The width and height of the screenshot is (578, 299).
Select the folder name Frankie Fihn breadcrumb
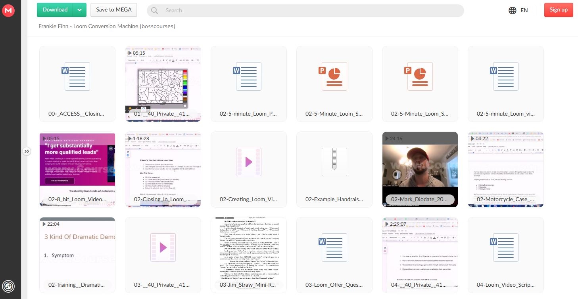(107, 26)
